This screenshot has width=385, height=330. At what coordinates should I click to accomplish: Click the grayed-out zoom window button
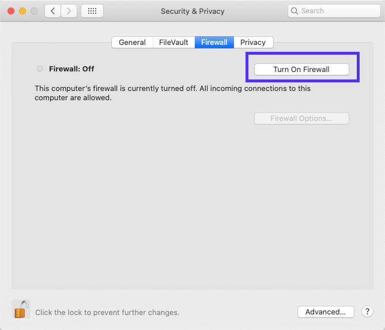[35, 11]
